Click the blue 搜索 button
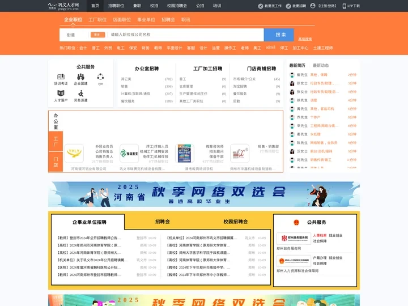Screen dimensions: 408x306 click(279, 35)
